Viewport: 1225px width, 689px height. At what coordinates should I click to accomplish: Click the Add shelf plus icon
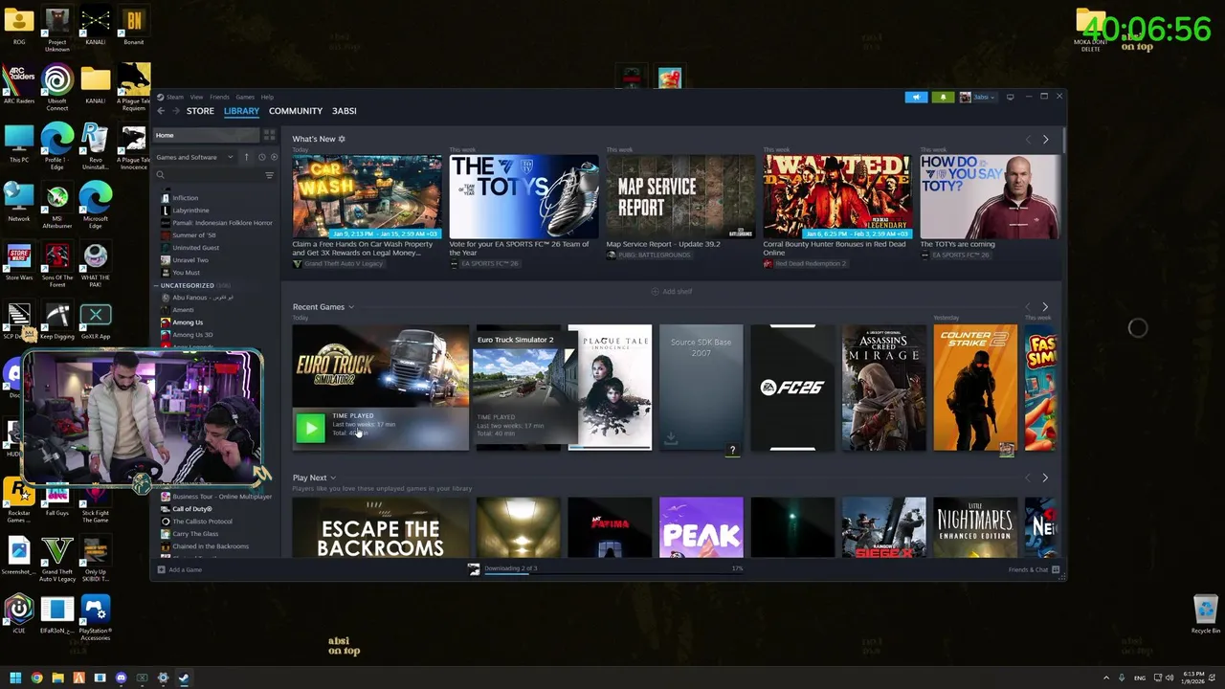coord(655,291)
